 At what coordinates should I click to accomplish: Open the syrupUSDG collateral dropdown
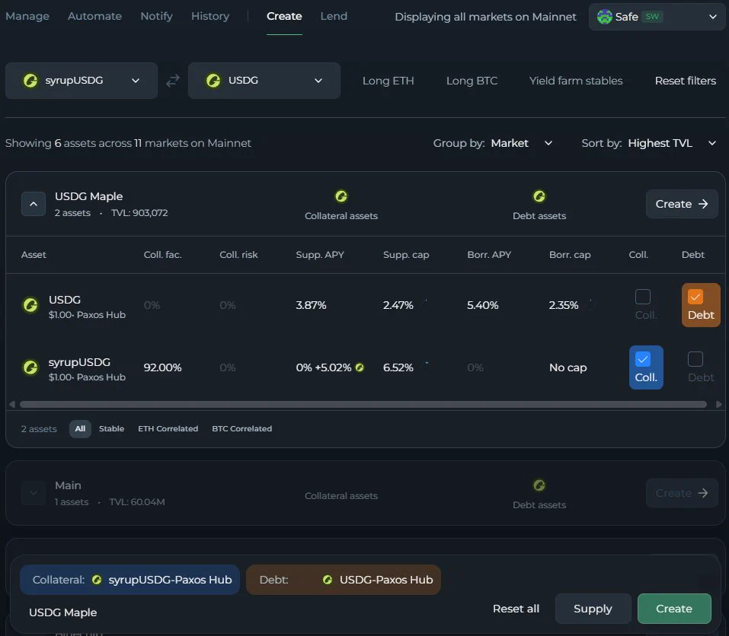click(x=82, y=81)
